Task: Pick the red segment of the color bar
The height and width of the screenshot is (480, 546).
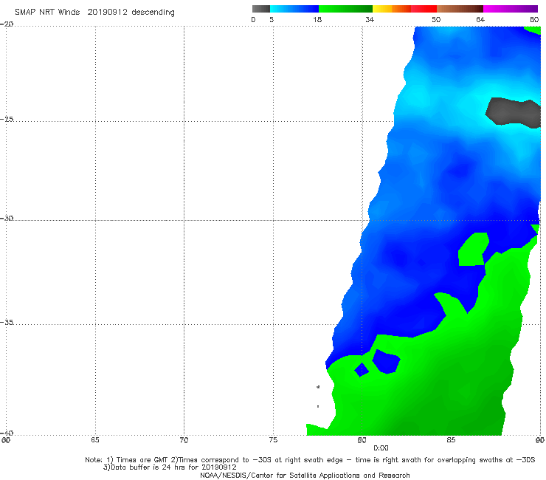Action: (x=424, y=9)
